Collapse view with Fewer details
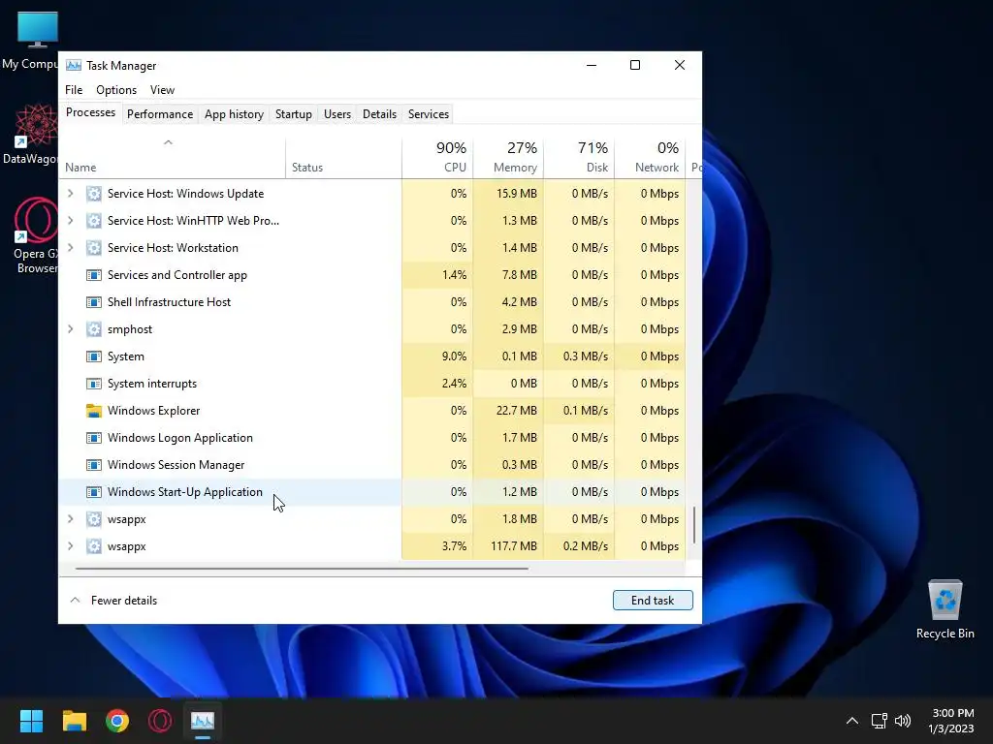The width and height of the screenshot is (993, 744). pyautogui.click(x=113, y=601)
